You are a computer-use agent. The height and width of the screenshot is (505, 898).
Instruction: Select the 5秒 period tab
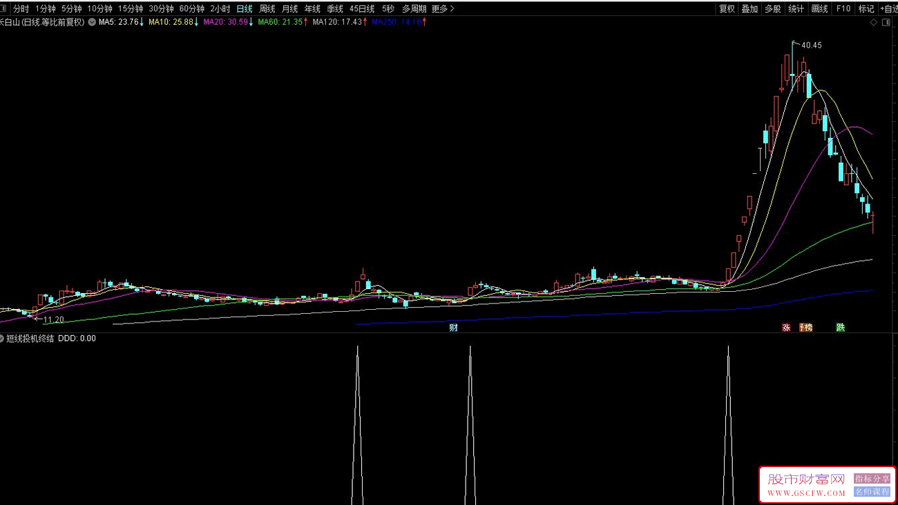388,9
